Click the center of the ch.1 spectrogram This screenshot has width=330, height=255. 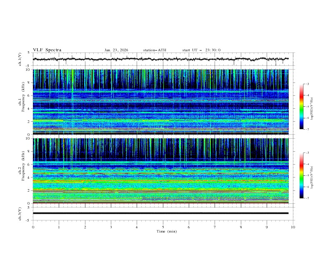point(163,102)
